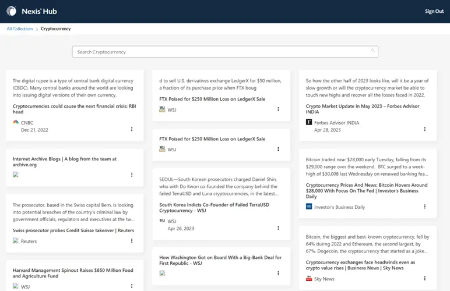
Task: Open 'Cryptocurrencies could cause the next financial crisis' article
Action: tap(75, 109)
